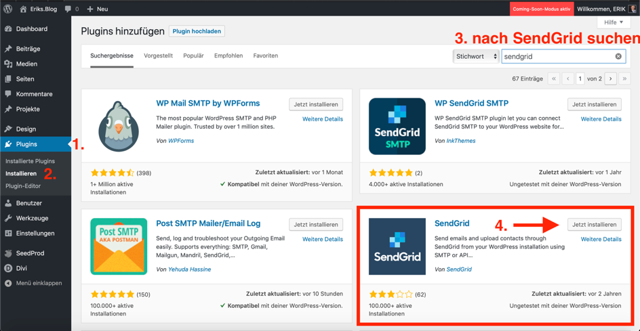The image size is (640, 331).
Task: Click the Seiten pages icon
Action: click(7, 79)
